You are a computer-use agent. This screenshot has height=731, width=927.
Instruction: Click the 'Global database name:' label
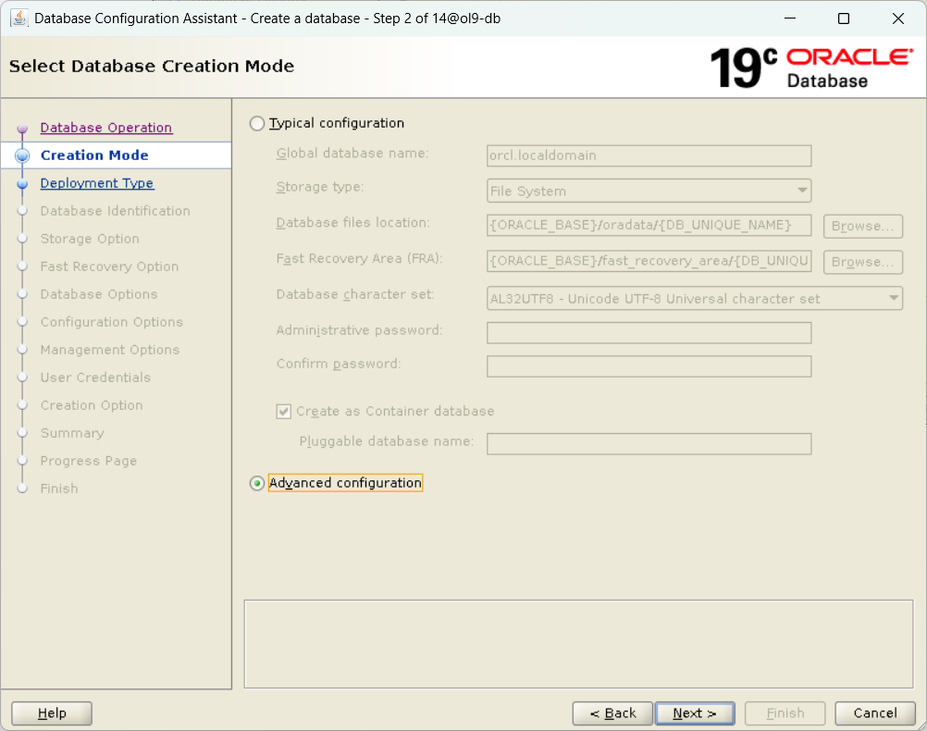[x=352, y=154]
